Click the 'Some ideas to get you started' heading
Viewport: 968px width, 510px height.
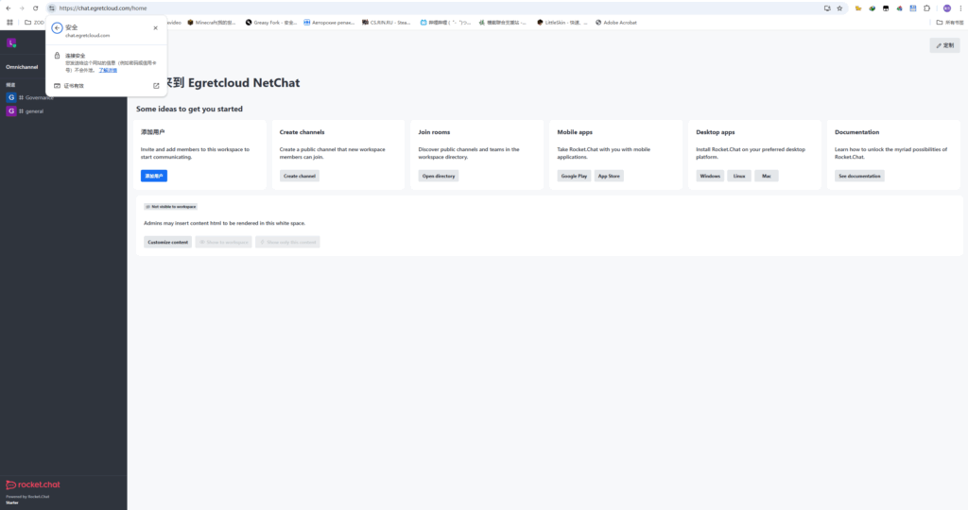[189, 109]
